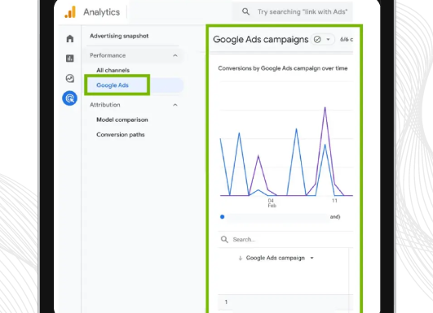Open dropdown arrow next to report title
The image size is (433, 313).
point(328,39)
